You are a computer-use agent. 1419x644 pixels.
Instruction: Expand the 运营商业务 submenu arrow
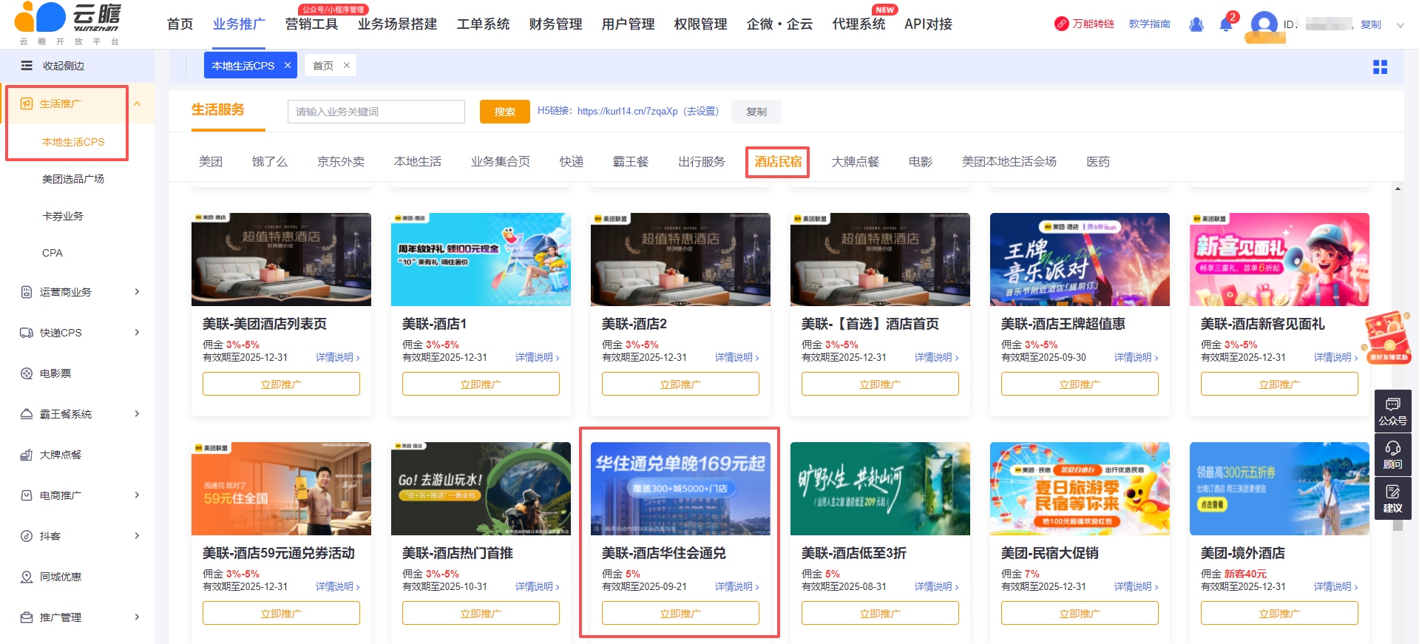(138, 292)
